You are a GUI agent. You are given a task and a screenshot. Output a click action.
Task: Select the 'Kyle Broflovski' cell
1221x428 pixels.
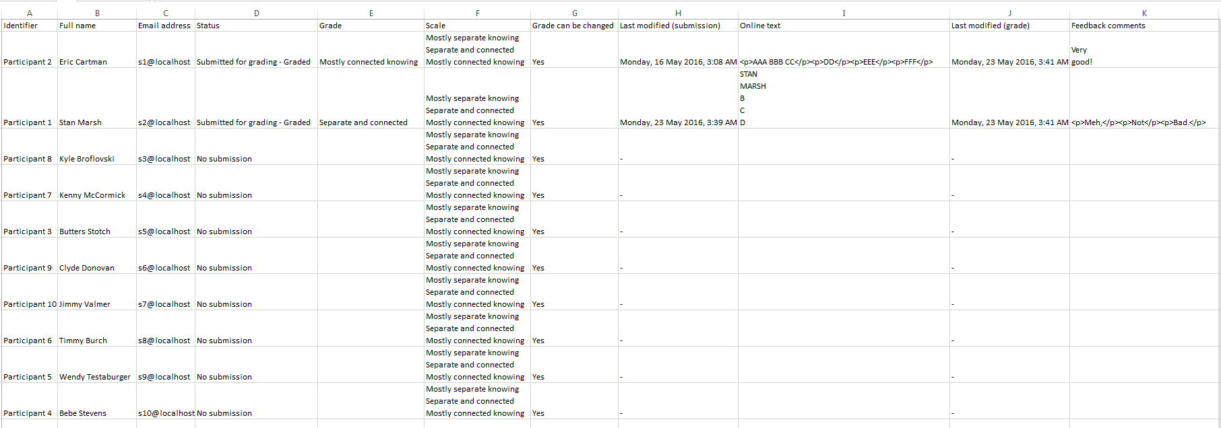(x=97, y=147)
